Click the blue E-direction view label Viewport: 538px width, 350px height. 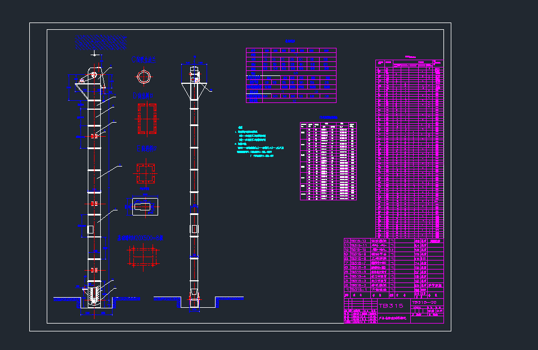click(146, 149)
